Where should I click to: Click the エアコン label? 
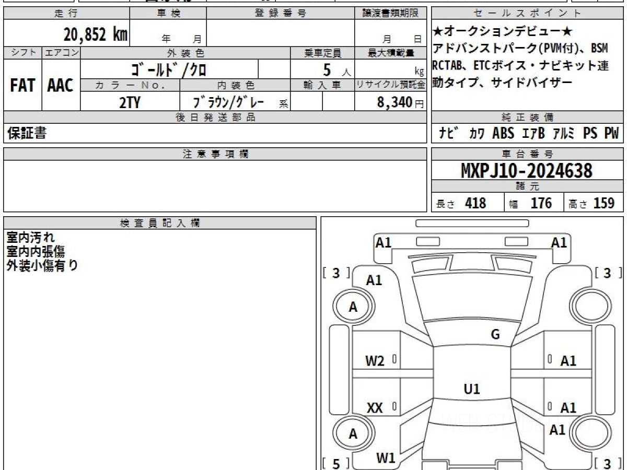[61, 53]
